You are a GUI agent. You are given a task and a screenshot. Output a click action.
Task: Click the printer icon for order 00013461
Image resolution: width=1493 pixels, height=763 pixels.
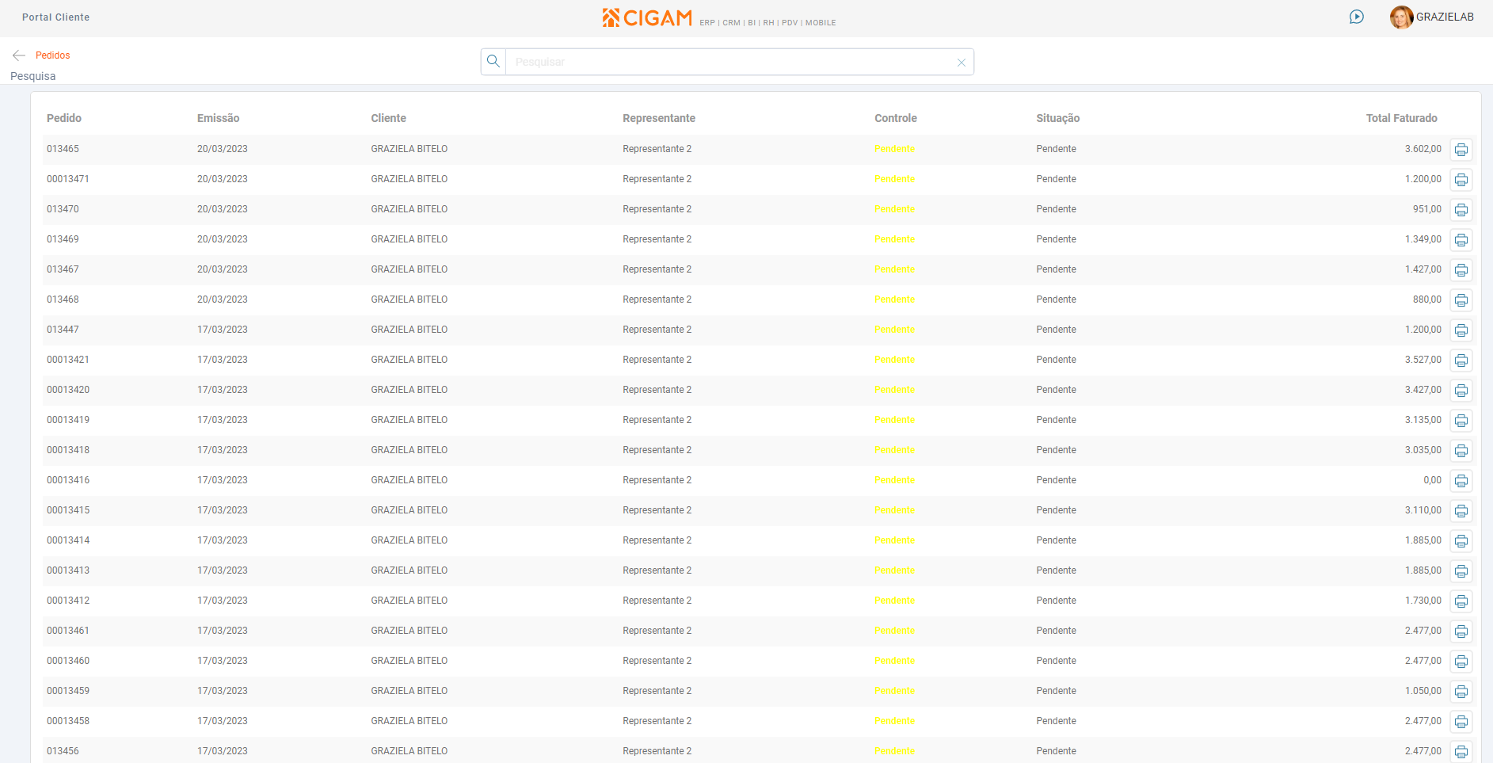(1461, 631)
